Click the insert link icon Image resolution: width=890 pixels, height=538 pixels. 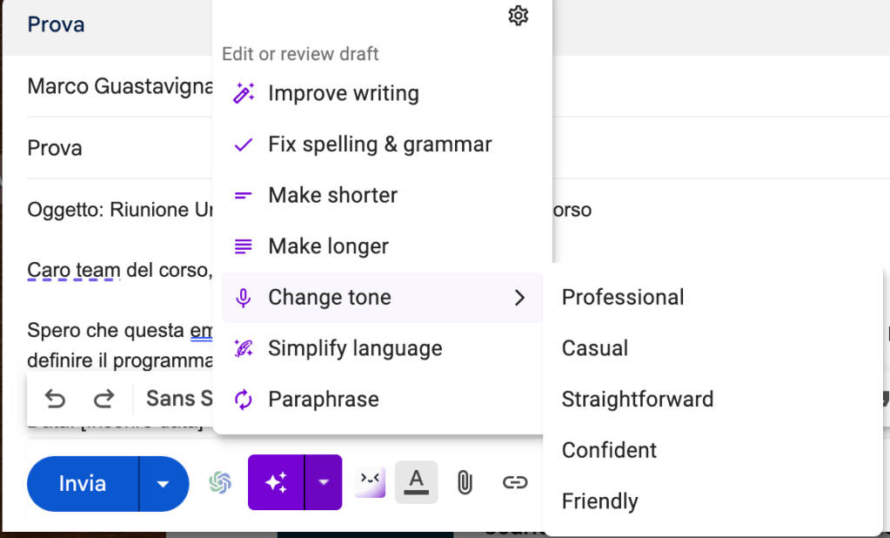pyautogui.click(x=515, y=482)
